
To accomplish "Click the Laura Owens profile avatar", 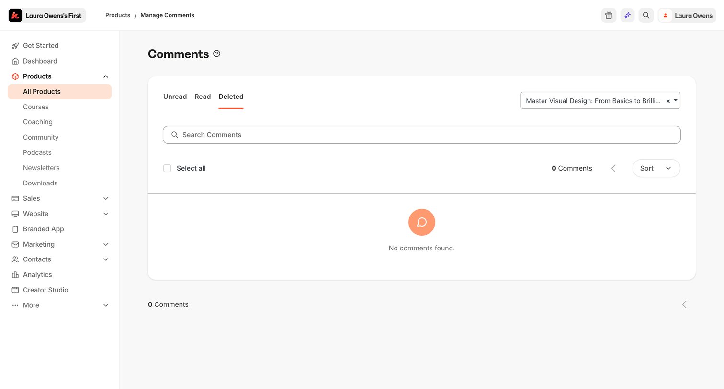I will tap(665, 15).
